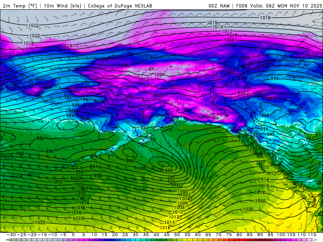The width and height of the screenshot is (323, 242).
Task: Click the positive '20' value on the temperature scale
Action: click(x=115, y=235)
